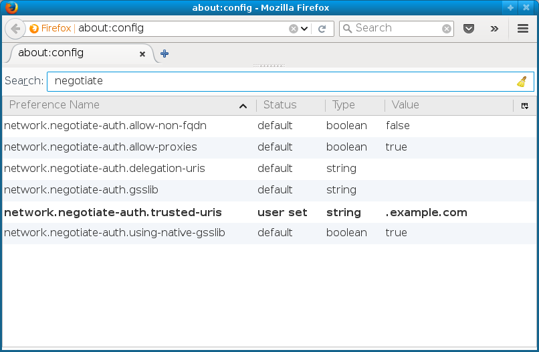Click the boolean type of allow-non-fqdn row

346,126
